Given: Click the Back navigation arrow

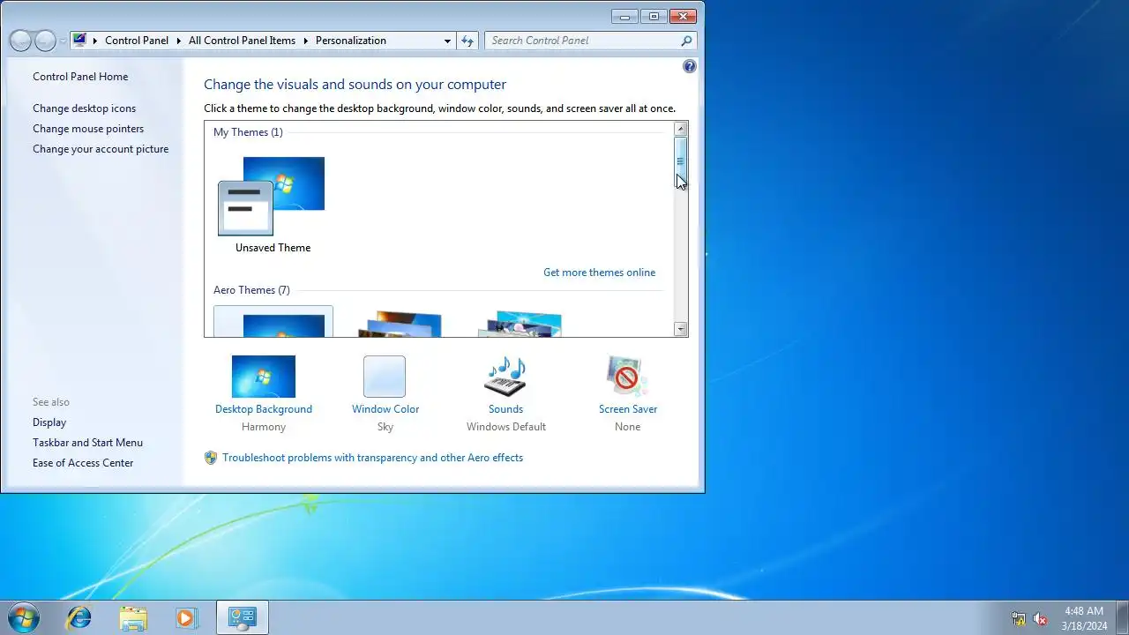Looking at the screenshot, I should pyautogui.click(x=20, y=41).
